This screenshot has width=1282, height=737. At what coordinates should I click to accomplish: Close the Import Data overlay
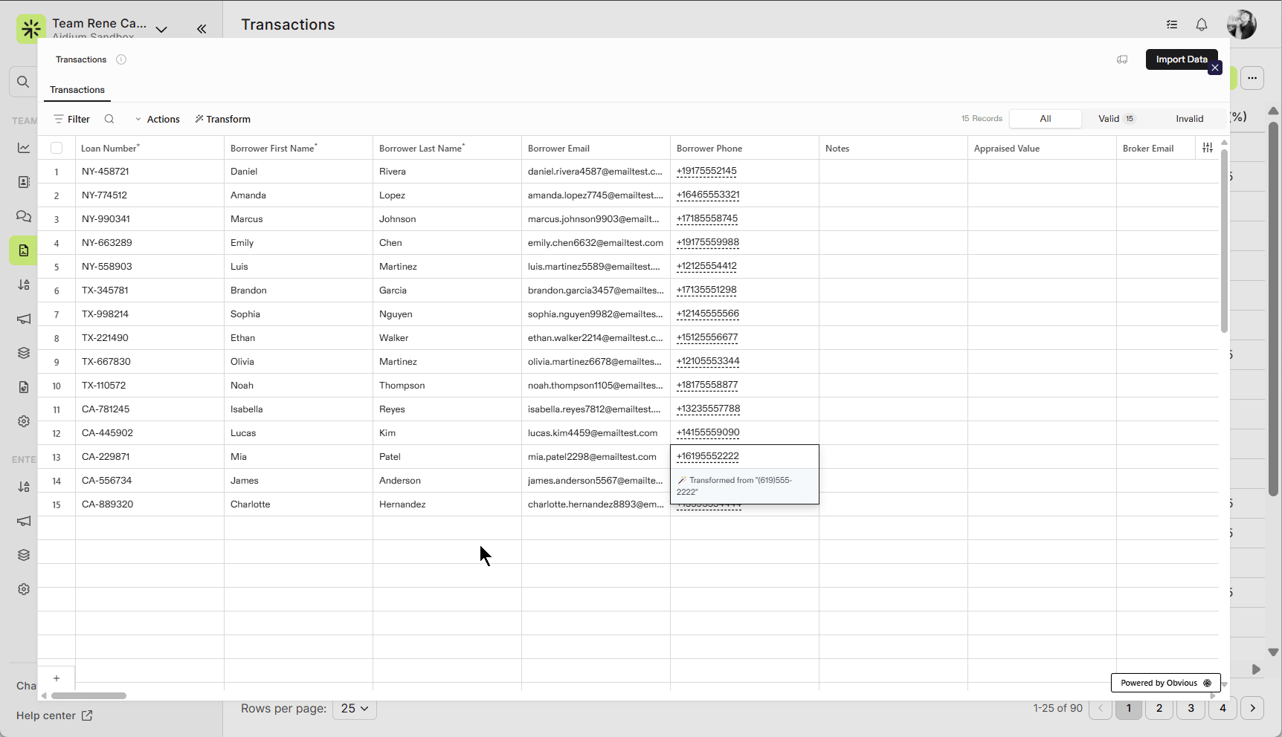(x=1215, y=68)
